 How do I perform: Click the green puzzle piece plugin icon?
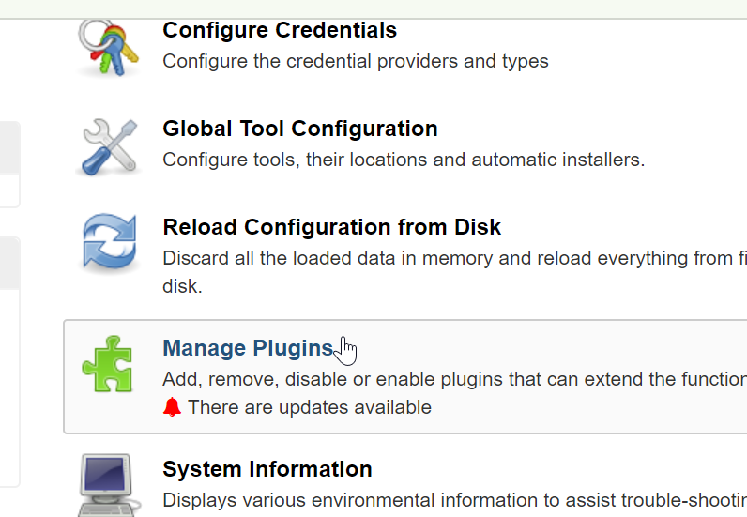[109, 364]
